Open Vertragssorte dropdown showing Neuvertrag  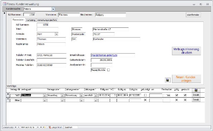[62, 96]
